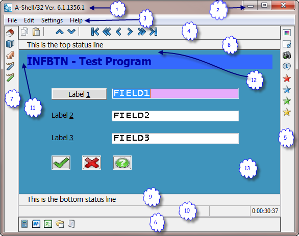Click the up chevron arrow
This screenshot has width=299, height=236.
click(x=60, y=32)
